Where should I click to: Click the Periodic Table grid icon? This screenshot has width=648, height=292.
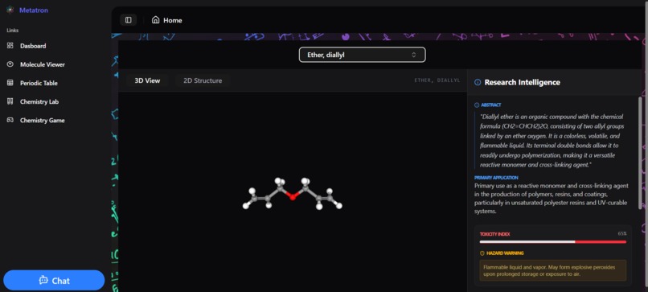pyautogui.click(x=10, y=83)
